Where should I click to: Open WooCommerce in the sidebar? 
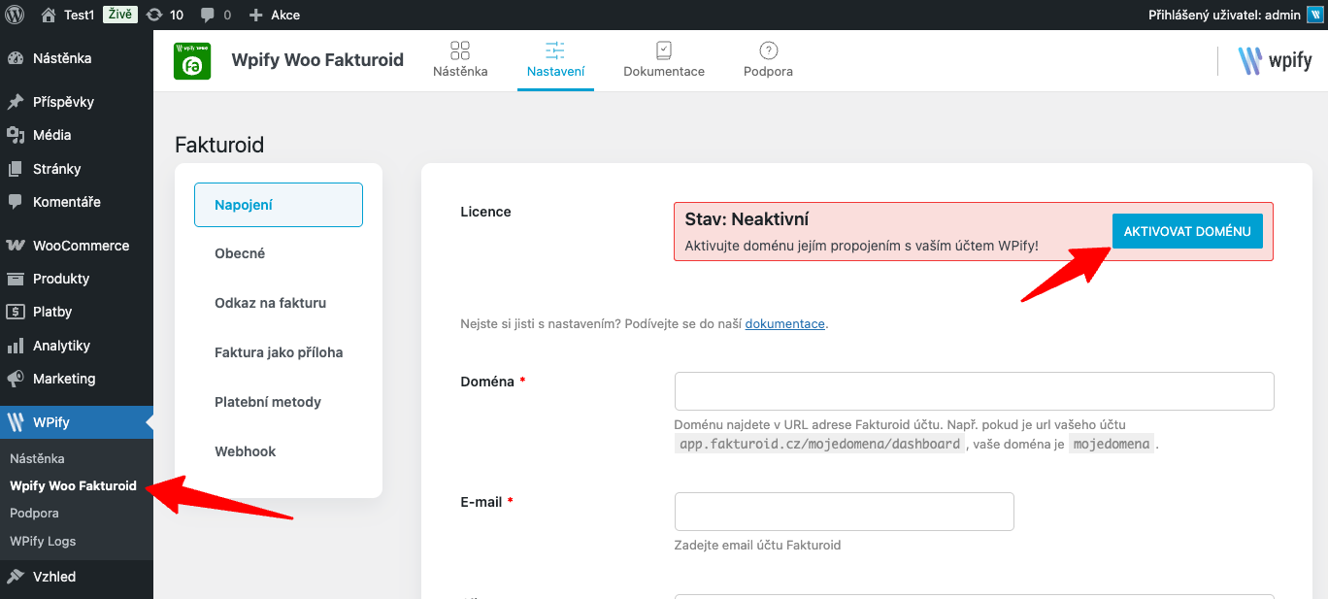point(81,246)
